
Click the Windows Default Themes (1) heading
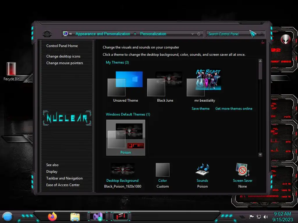128,114
